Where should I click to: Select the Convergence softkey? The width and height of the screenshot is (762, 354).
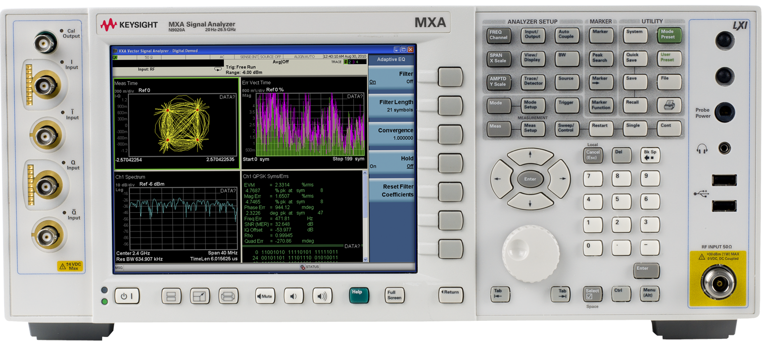click(391, 134)
